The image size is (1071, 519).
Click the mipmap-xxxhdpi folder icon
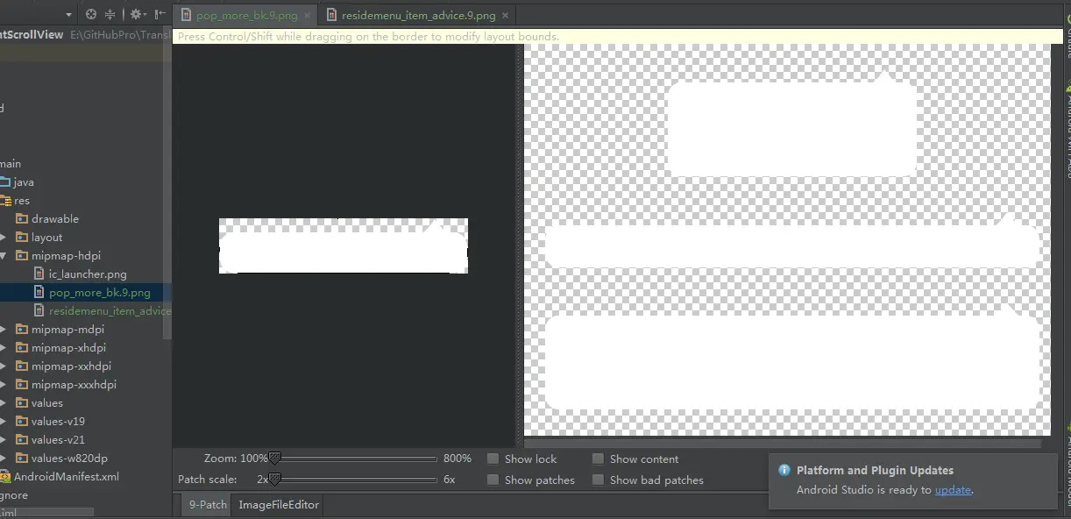coord(22,385)
